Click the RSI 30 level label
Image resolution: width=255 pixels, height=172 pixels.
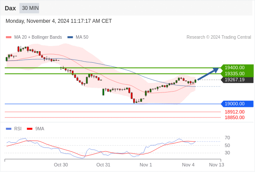tap(227, 153)
